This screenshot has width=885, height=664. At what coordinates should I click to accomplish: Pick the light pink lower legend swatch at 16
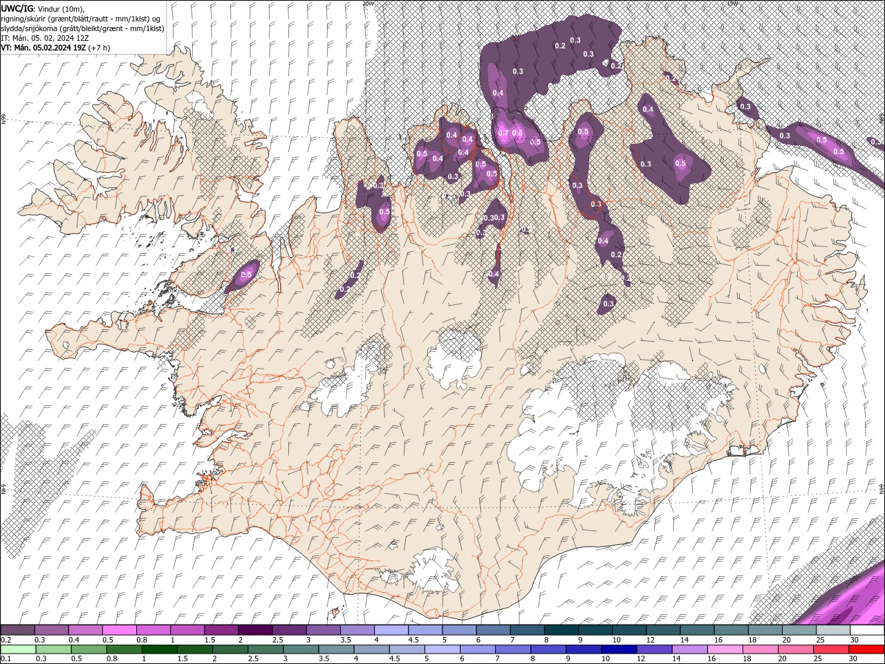(x=725, y=649)
